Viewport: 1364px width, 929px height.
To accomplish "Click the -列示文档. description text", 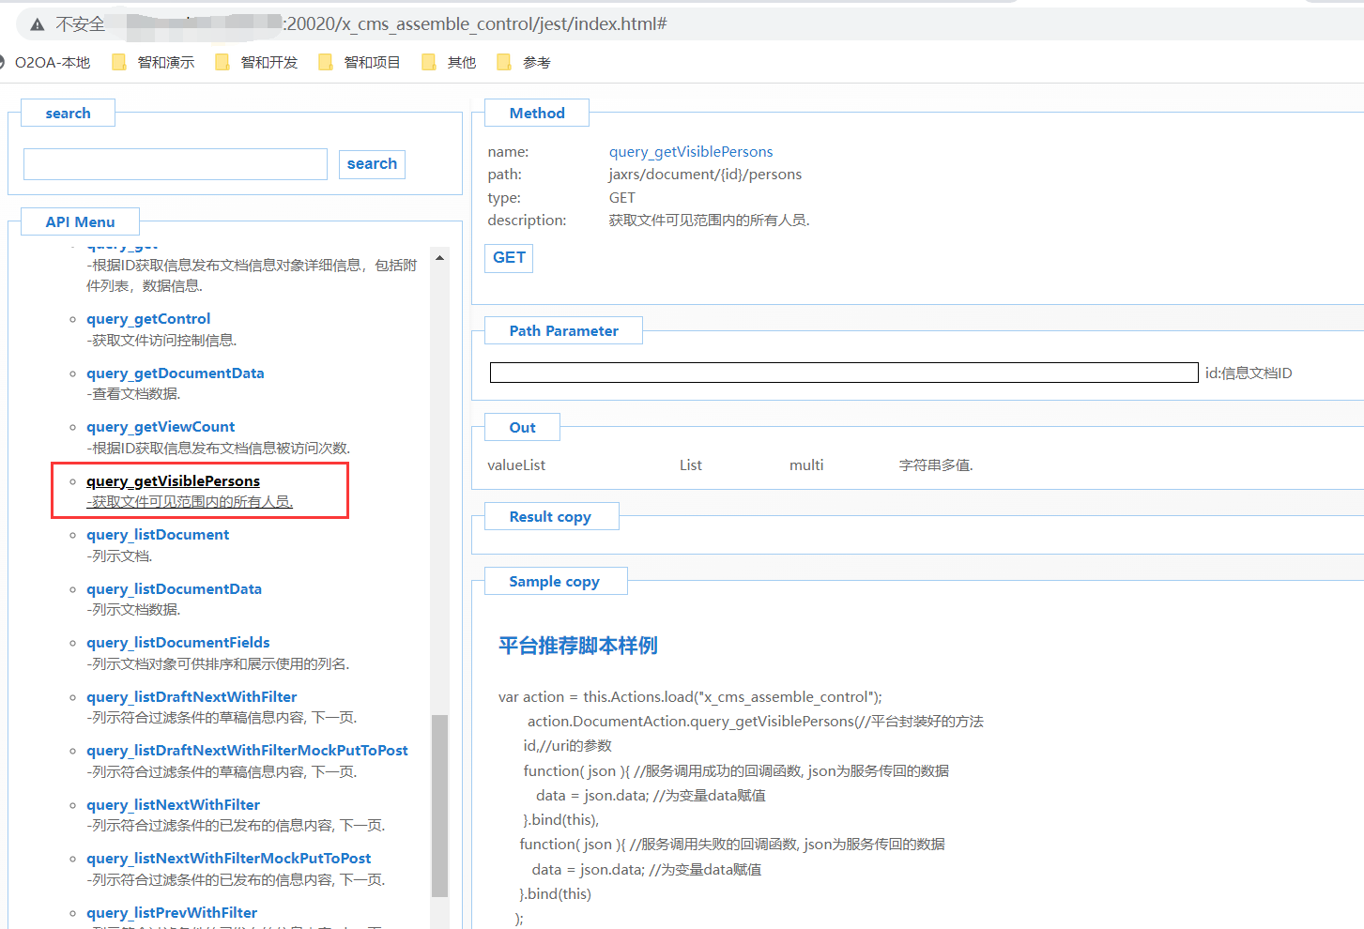I will (119, 556).
